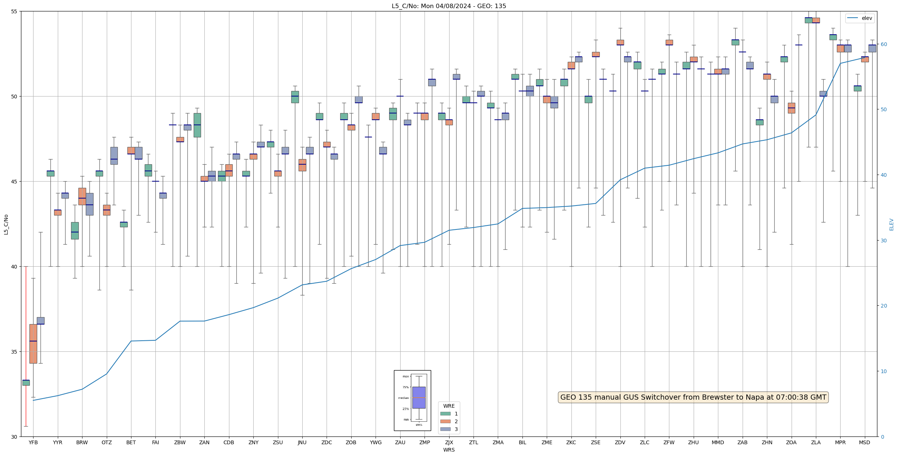Click the blue-gray WRE 3 legend swatch
898x456 pixels.
pyautogui.click(x=445, y=429)
